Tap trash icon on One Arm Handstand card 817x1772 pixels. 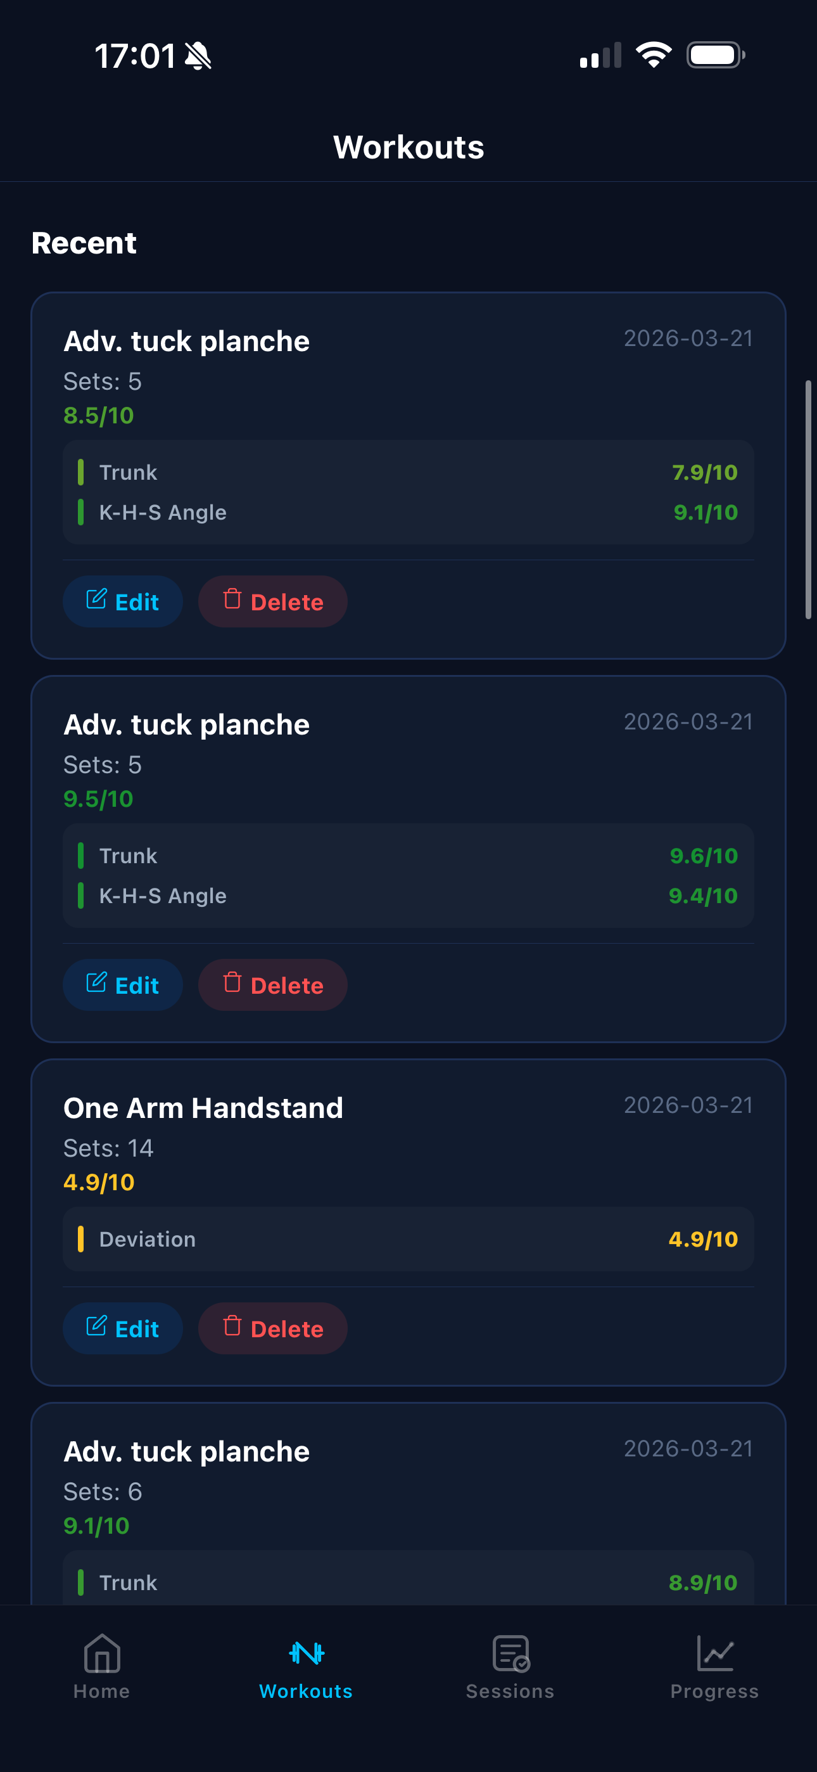click(x=232, y=1326)
